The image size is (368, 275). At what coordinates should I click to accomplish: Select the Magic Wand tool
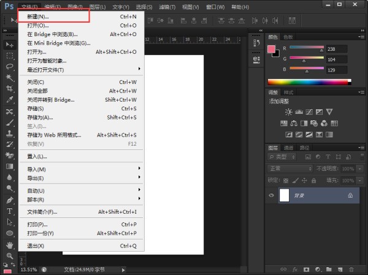(x=9, y=78)
